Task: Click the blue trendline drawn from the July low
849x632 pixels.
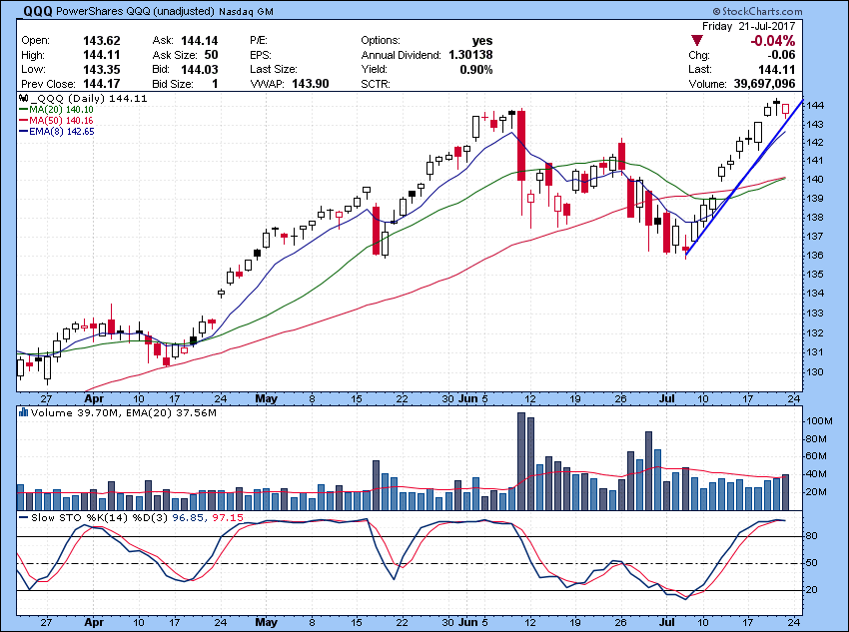Action: pos(744,178)
